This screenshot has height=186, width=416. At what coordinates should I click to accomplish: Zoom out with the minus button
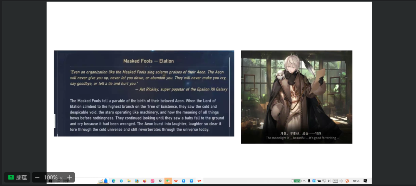pos(37,177)
